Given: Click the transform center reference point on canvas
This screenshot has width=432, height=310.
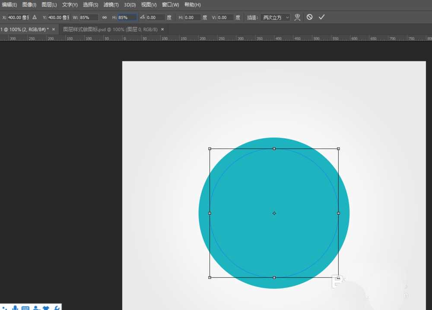Looking at the screenshot, I should pos(274,213).
